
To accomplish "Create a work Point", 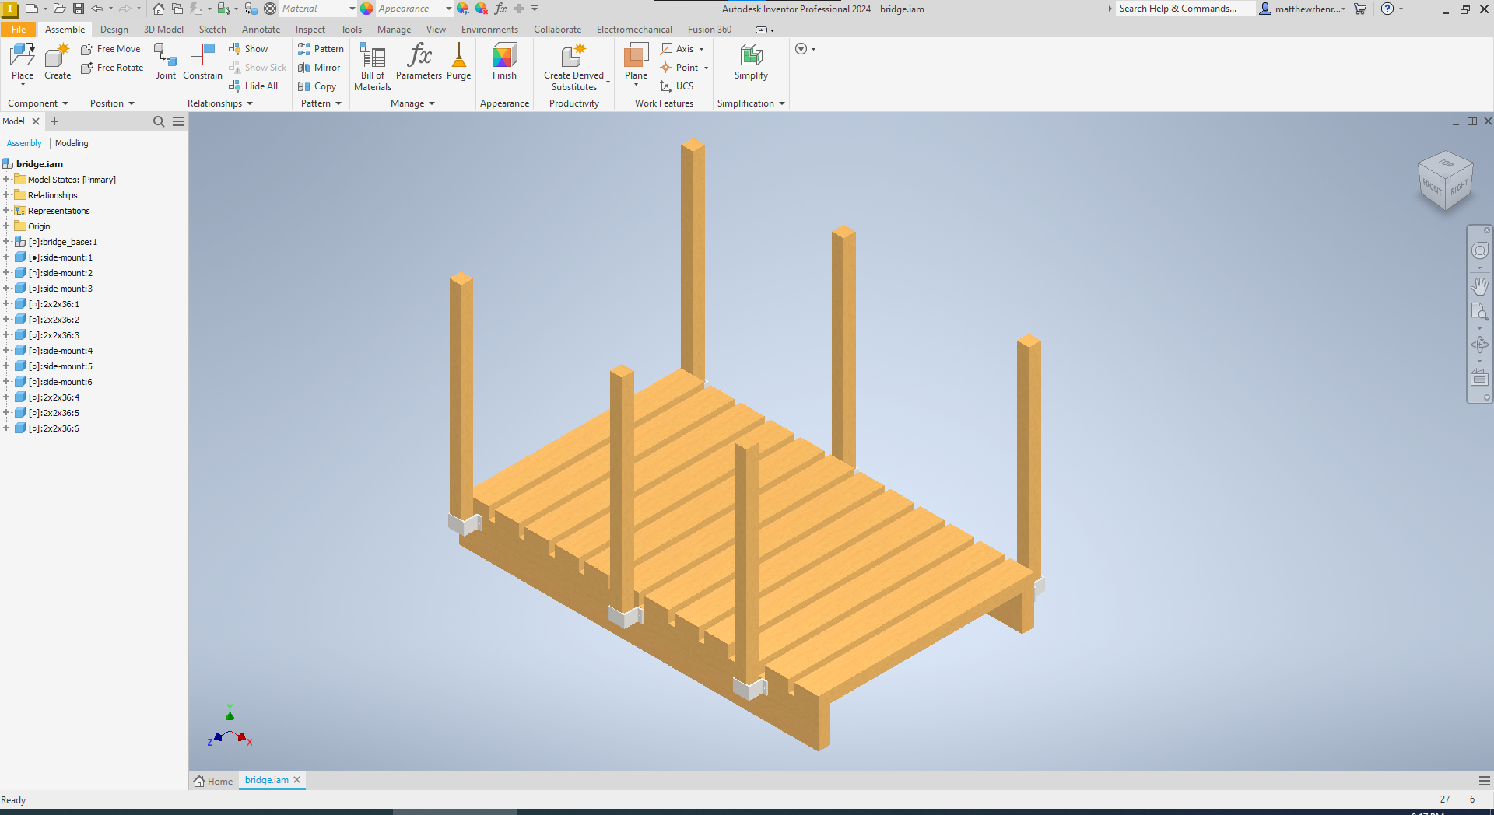I will pos(679,68).
